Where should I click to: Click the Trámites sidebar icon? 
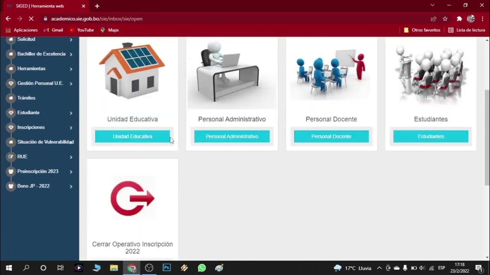pos(11,98)
